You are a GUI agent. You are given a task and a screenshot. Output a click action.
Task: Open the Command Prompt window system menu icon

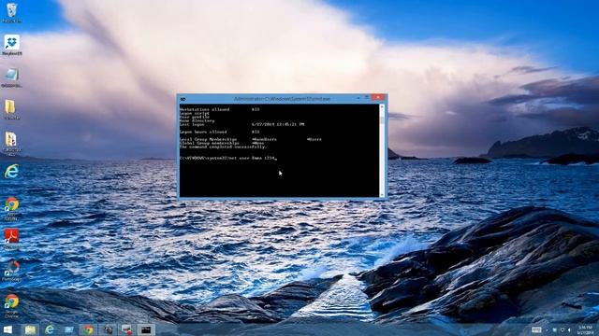click(183, 99)
